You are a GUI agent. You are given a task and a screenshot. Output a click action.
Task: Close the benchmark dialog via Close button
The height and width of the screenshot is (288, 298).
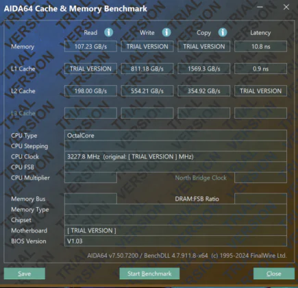coord(274,274)
